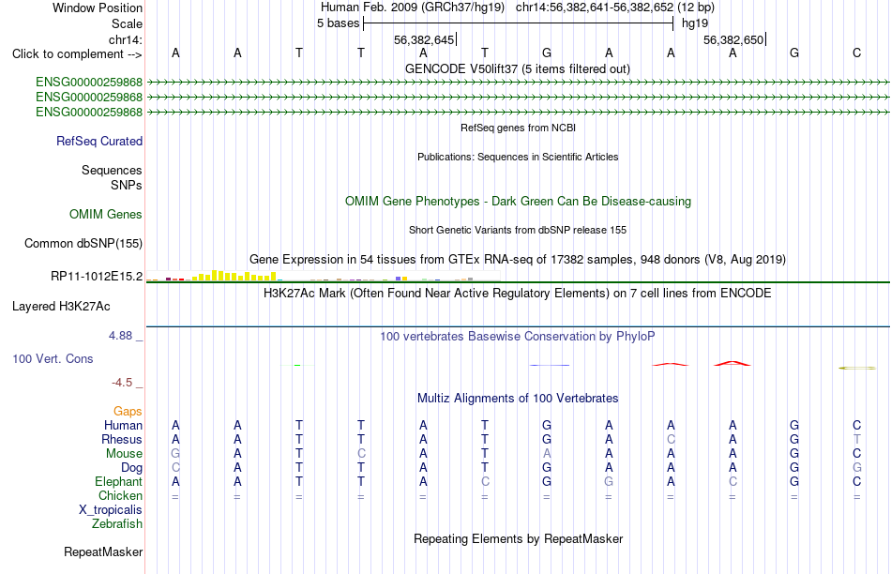Click the chr14: base position label
This screenshot has height=574, width=891.
(125, 39)
